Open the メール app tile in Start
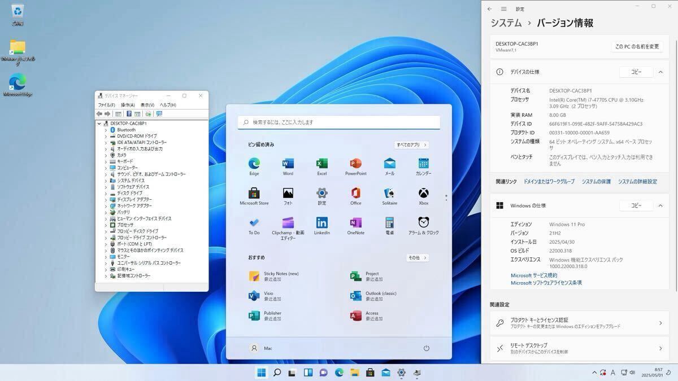This screenshot has height=381, width=678. tap(390, 167)
